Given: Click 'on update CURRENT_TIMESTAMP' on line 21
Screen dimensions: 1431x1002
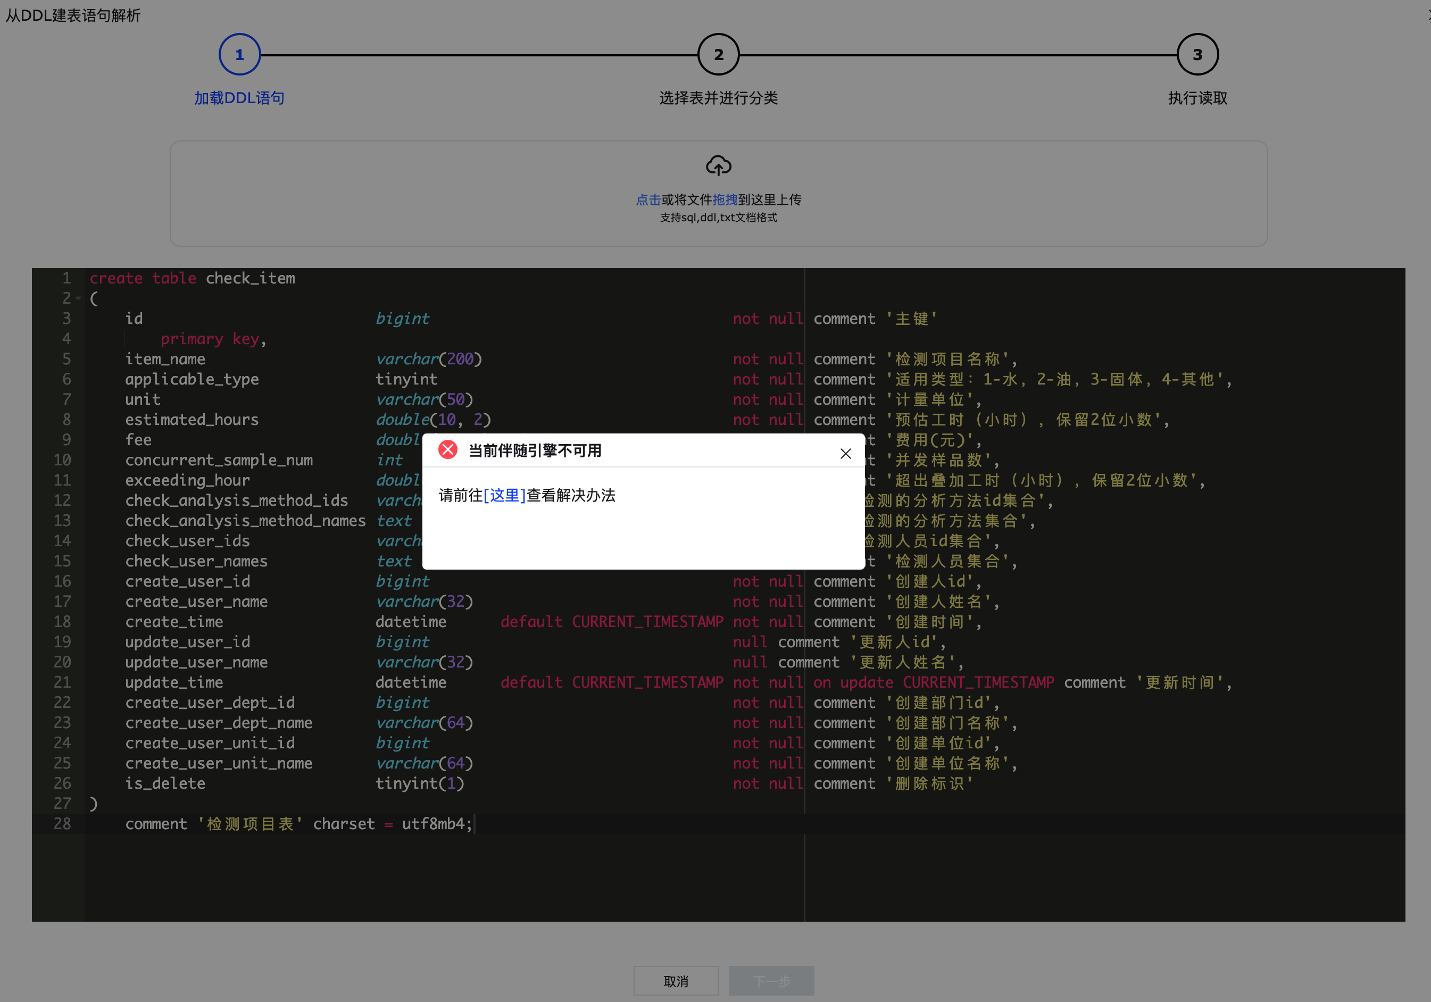Looking at the screenshot, I should point(934,682).
